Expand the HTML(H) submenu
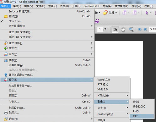The width and height of the screenshot is (156, 122). coord(112,96)
